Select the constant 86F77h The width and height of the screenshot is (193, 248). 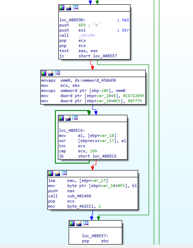pyautogui.click(x=135, y=101)
